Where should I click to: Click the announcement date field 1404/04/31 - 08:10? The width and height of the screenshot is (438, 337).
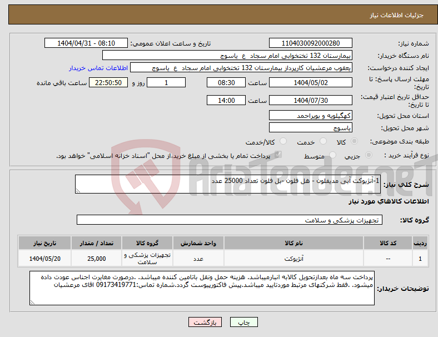click(x=86, y=43)
